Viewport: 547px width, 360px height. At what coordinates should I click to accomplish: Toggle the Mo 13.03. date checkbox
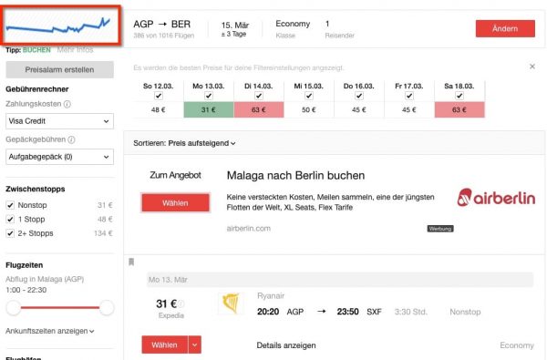click(x=209, y=96)
